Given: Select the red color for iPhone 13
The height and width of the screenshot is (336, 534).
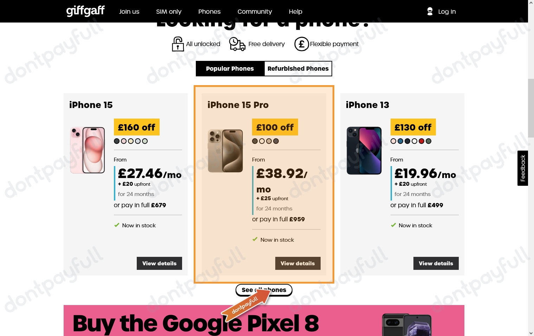Looking at the screenshot, I should pyautogui.click(x=421, y=141).
